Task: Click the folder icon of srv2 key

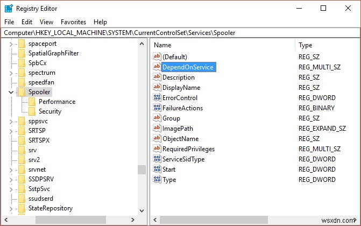Action: tap(22, 160)
